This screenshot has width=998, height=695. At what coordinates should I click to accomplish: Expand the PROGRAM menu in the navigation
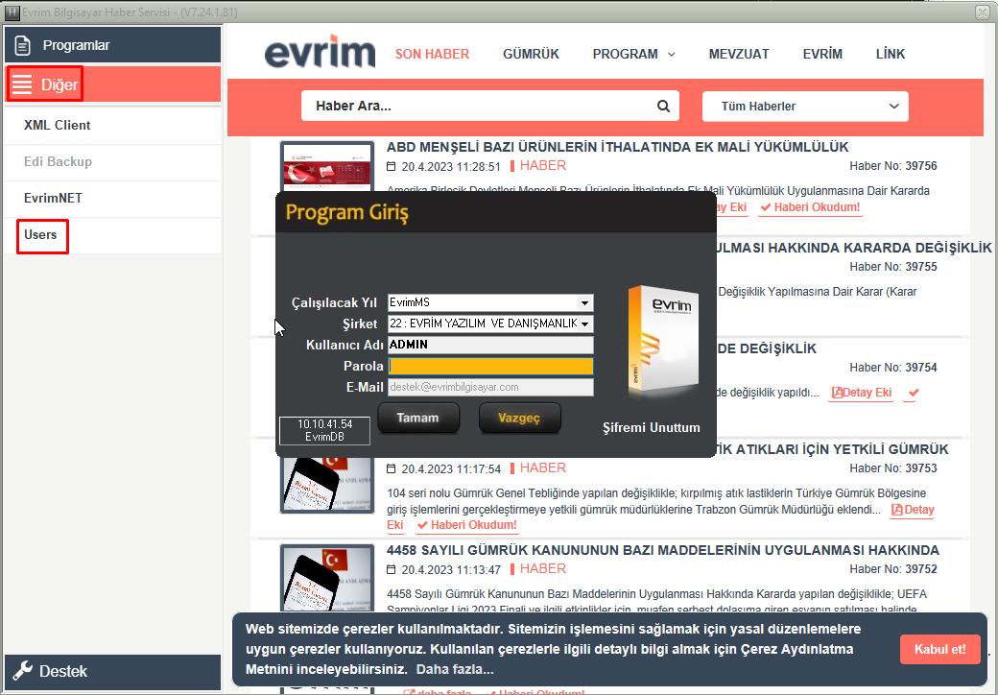(x=634, y=54)
